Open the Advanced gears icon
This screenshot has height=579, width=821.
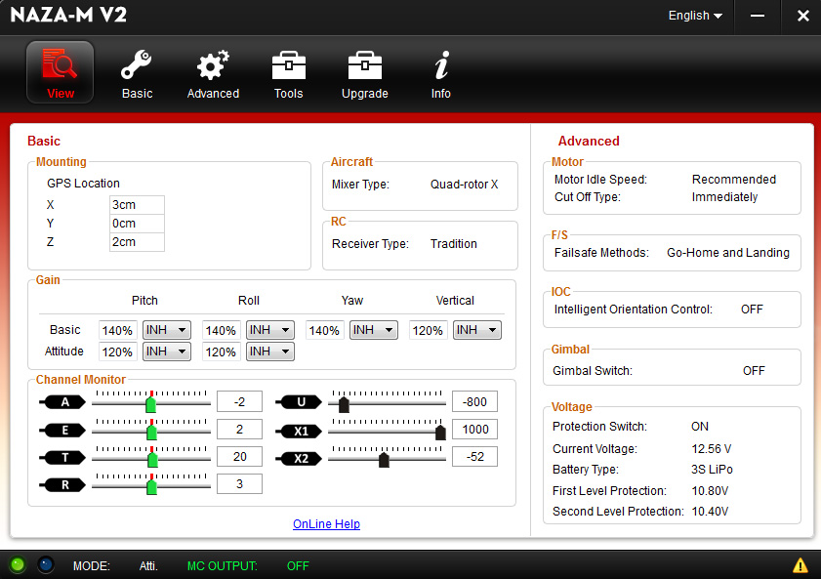click(x=213, y=74)
